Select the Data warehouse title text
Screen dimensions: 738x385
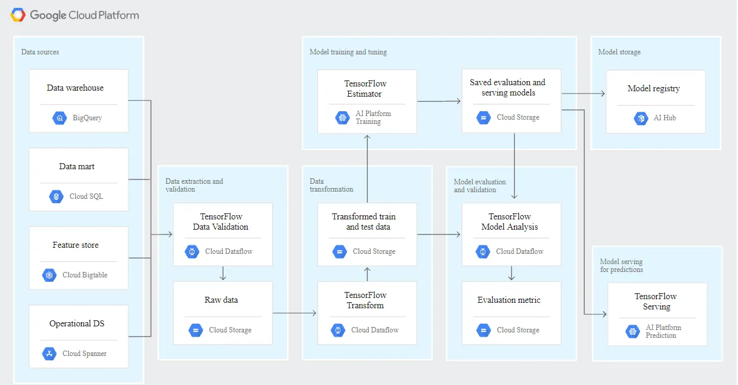pyautogui.click(x=75, y=88)
